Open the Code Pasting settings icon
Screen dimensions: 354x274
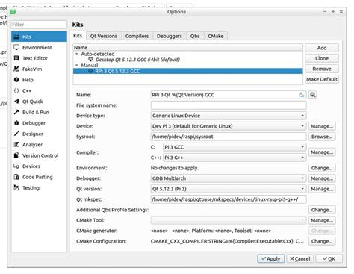(x=16, y=177)
